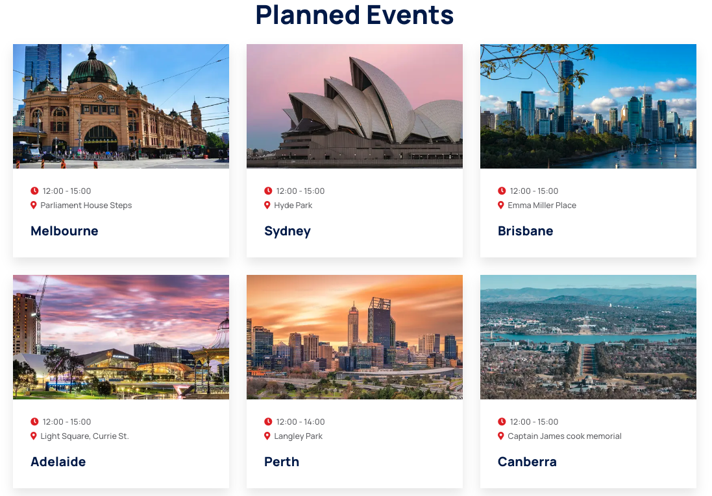Image resolution: width=712 pixels, height=496 pixels.
Task: Click the location pin beside Emma Miller Place
Action: tap(501, 205)
